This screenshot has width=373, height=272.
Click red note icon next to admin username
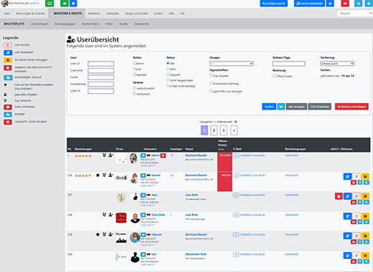[x=163, y=155]
